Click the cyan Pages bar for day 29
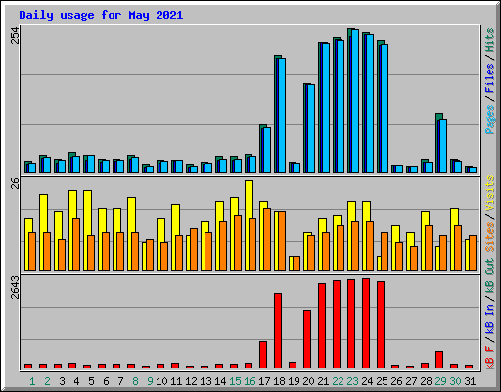Screen dimensions: 501x392 click(443, 146)
